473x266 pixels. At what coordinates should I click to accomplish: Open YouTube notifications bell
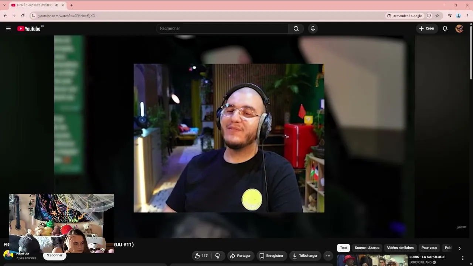[x=445, y=28]
